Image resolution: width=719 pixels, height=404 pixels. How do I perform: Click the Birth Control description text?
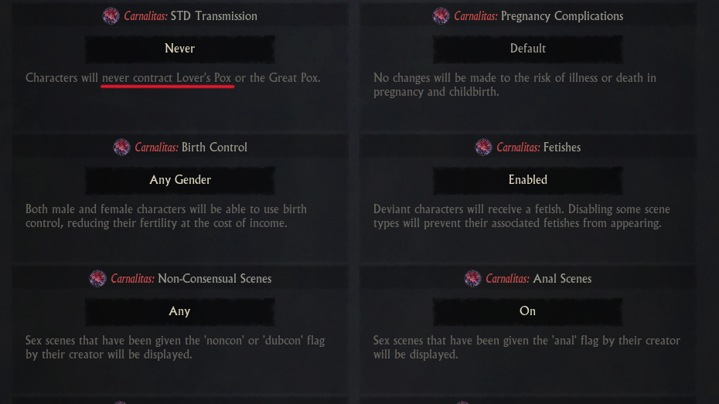coord(166,216)
